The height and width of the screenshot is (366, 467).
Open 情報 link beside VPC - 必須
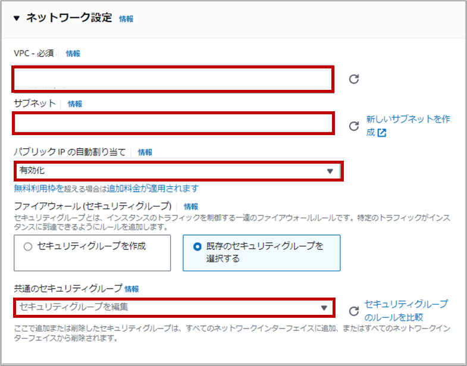tap(73, 54)
